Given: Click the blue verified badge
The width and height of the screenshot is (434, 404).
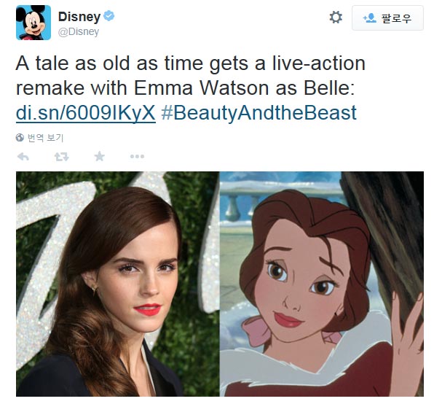Looking at the screenshot, I should [108, 16].
